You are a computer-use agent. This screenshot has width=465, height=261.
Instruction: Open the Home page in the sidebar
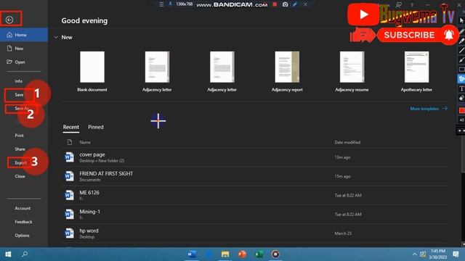tap(24, 35)
